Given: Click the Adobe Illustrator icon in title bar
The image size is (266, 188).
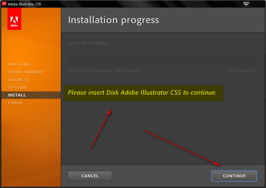Looking at the screenshot, I should pos(4,4).
